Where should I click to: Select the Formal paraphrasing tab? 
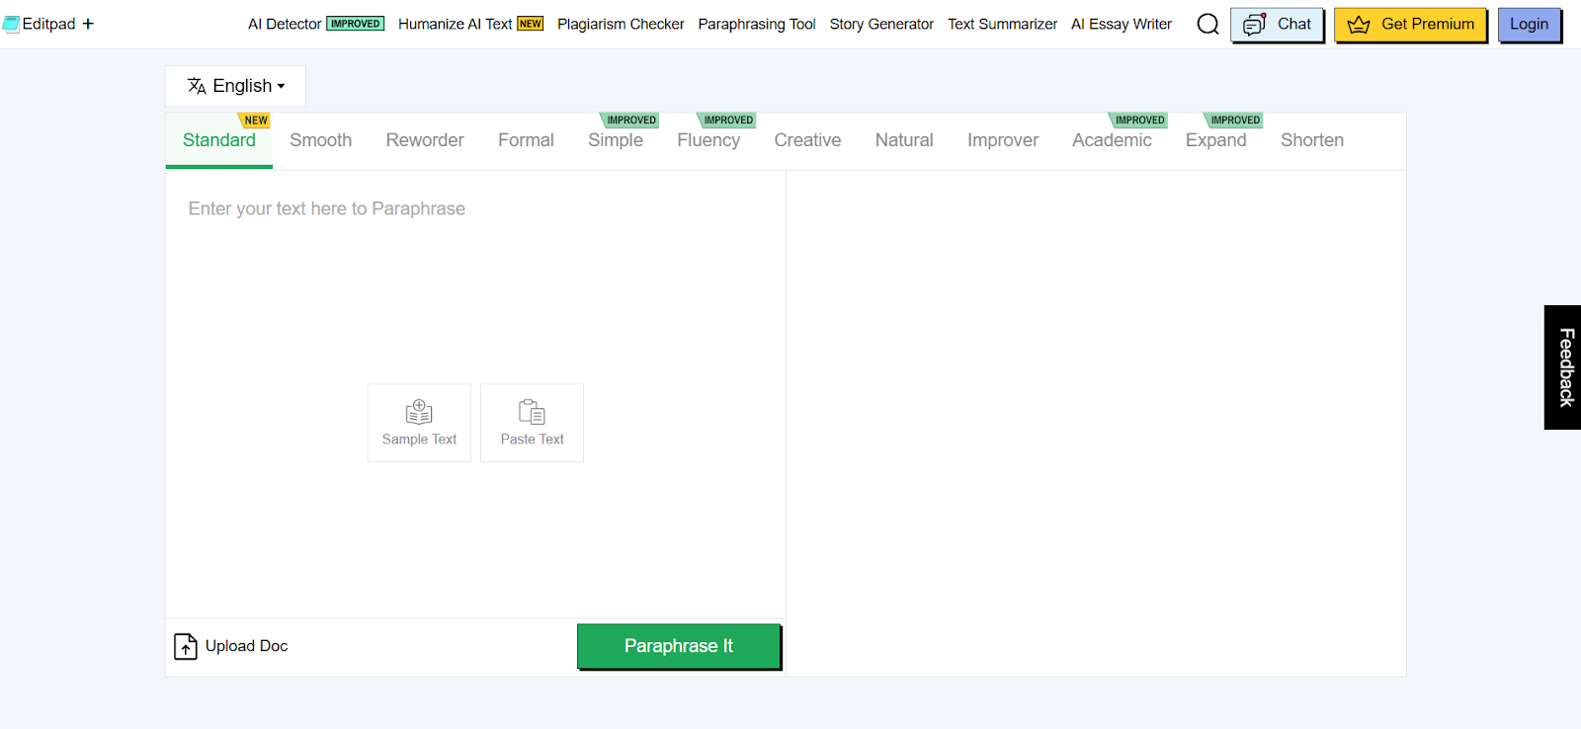(x=526, y=140)
